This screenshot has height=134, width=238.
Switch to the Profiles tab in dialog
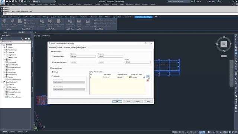click(73, 47)
